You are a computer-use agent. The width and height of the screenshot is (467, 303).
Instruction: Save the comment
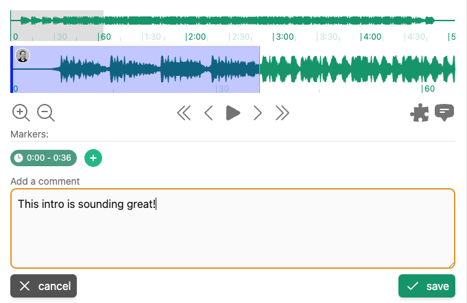427,286
